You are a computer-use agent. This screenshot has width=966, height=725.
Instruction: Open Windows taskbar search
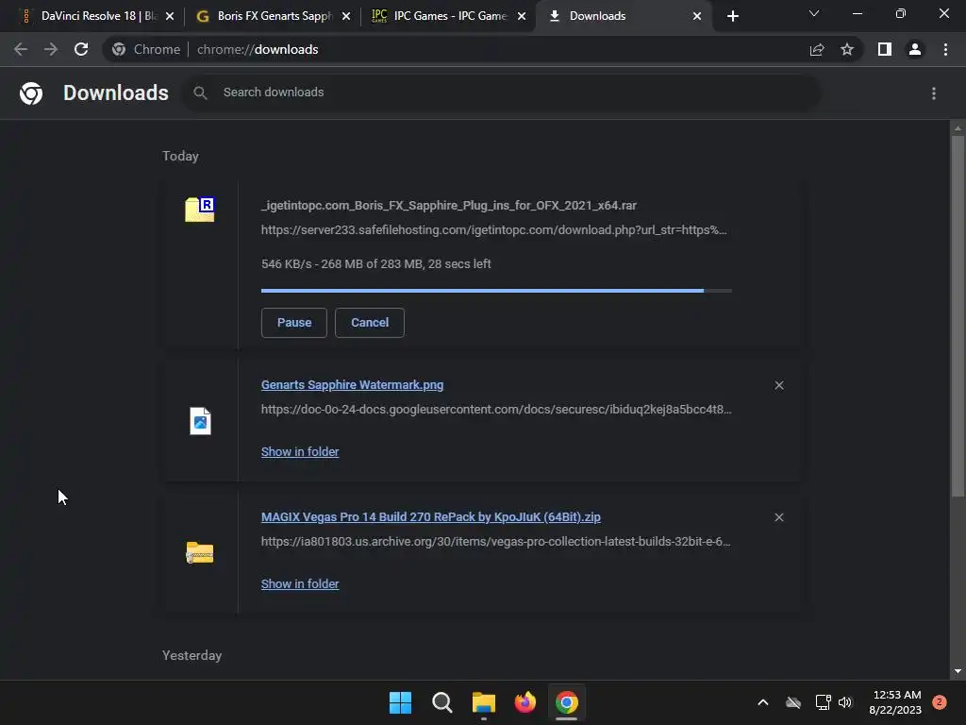point(441,702)
